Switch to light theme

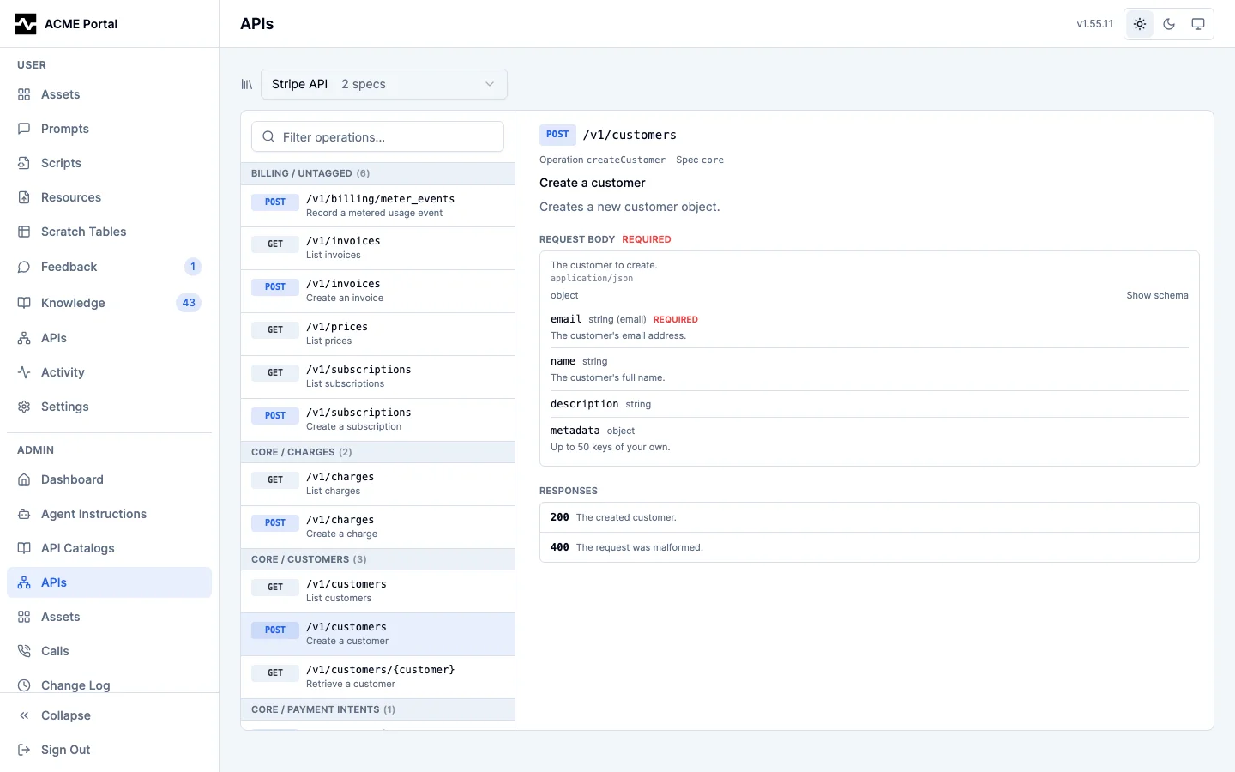point(1140,24)
